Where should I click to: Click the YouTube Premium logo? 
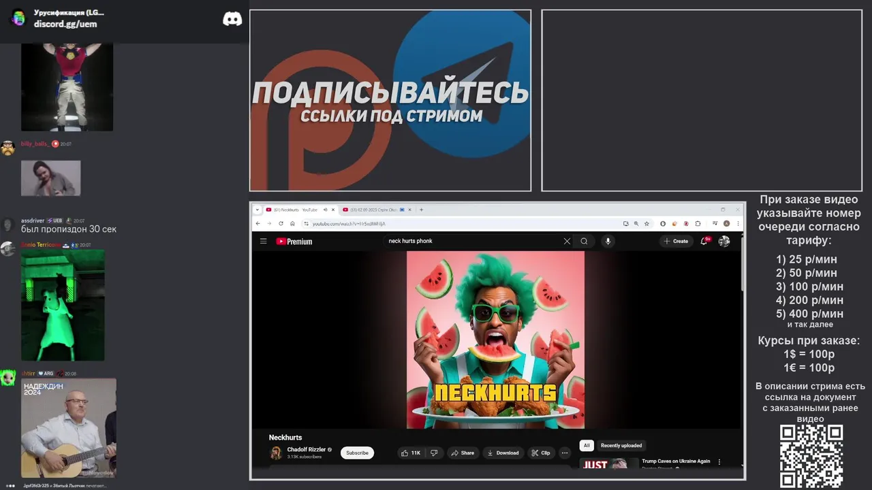coord(294,241)
